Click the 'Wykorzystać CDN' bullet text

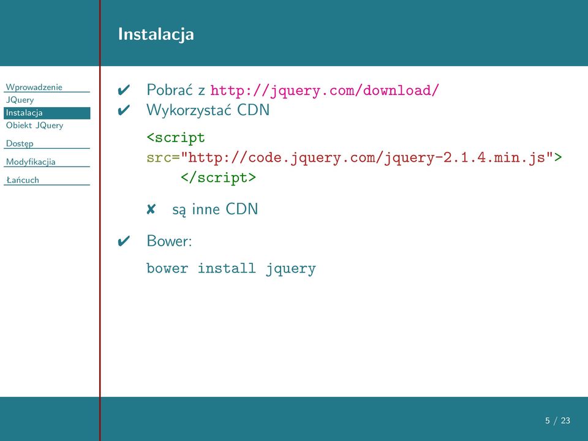208,110
